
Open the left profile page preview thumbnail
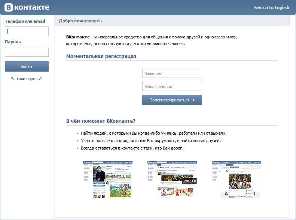tap(107, 179)
